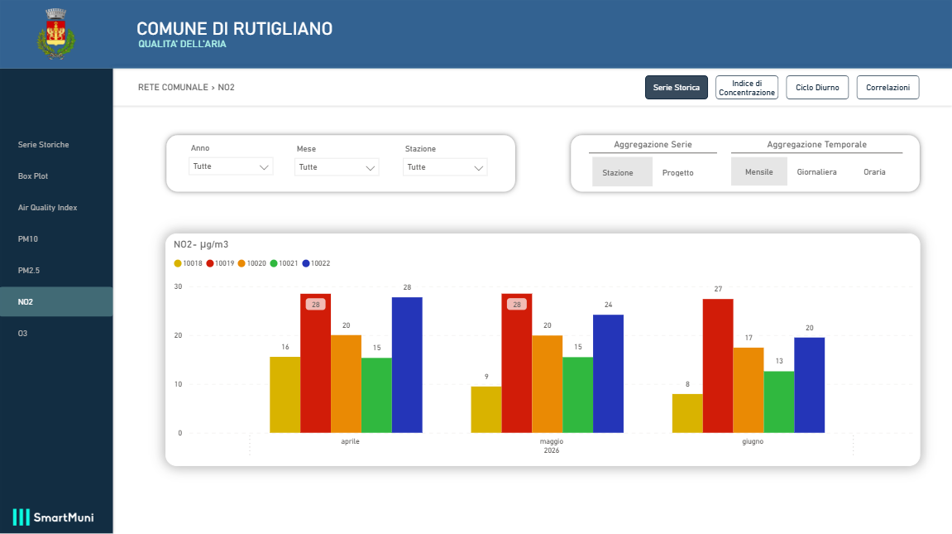Click the SmartMuni logo in the sidebar
Image resolution: width=952 pixels, height=534 pixels.
54,517
